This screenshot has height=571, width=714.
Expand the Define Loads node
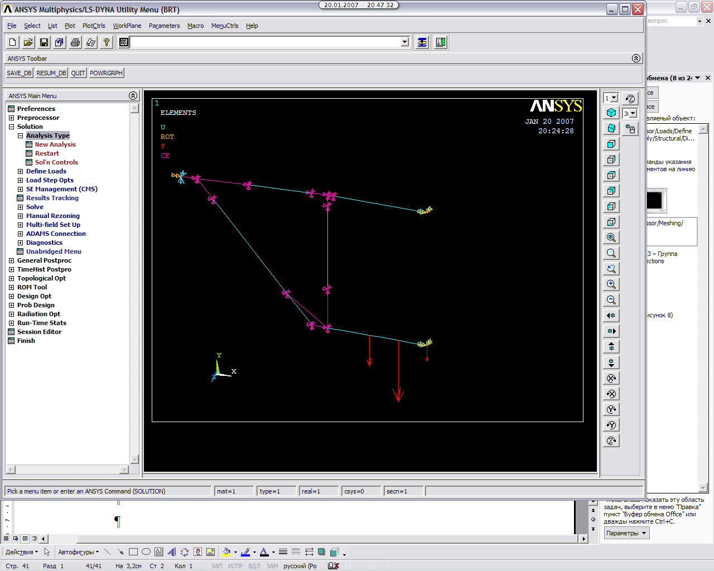[20, 171]
